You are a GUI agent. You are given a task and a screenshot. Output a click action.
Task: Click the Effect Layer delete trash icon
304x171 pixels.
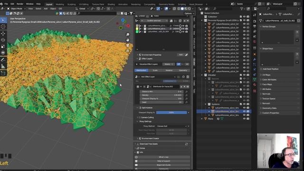click(188, 77)
